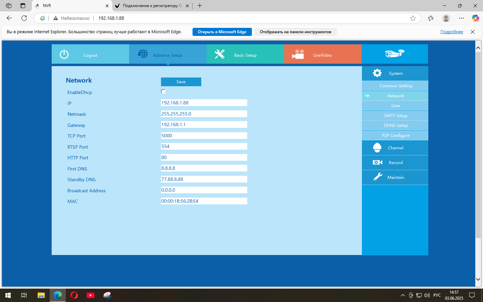Open Record camera icon
This screenshot has height=302, width=483.
(x=377, y=162)
